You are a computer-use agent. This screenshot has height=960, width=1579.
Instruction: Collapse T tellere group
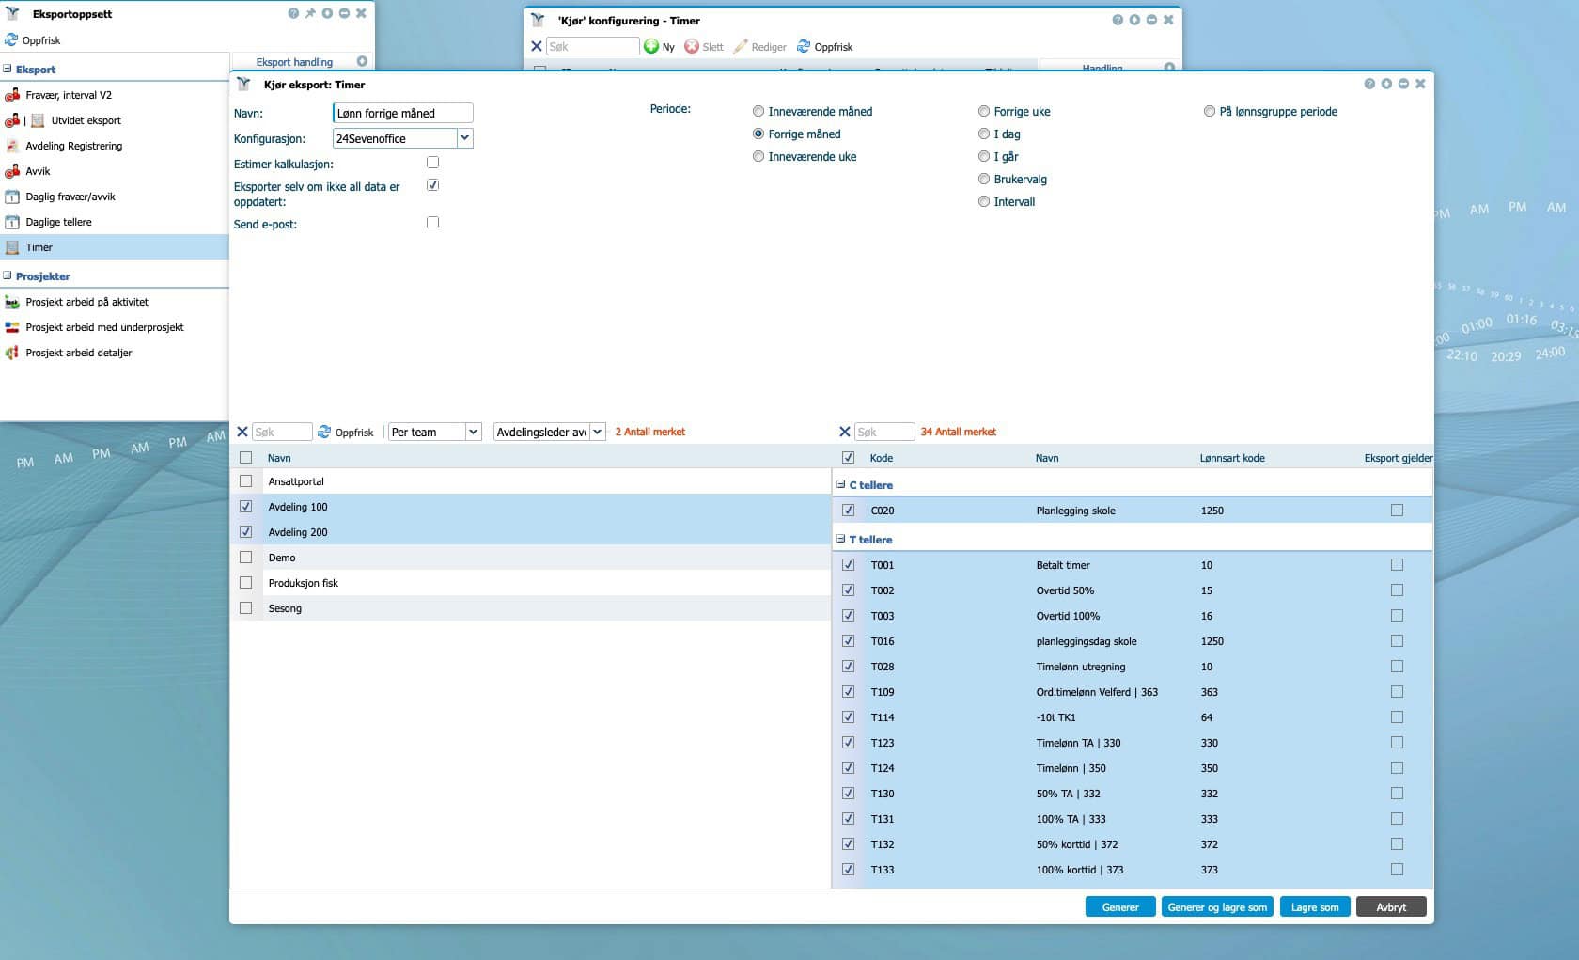pos(840,539)
